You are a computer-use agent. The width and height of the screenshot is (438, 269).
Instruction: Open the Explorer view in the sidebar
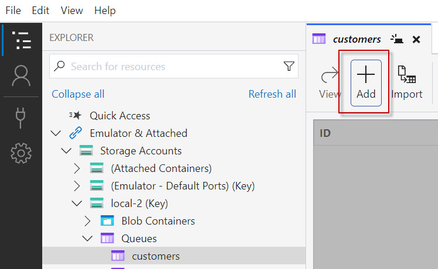click(x=21, y=40)
